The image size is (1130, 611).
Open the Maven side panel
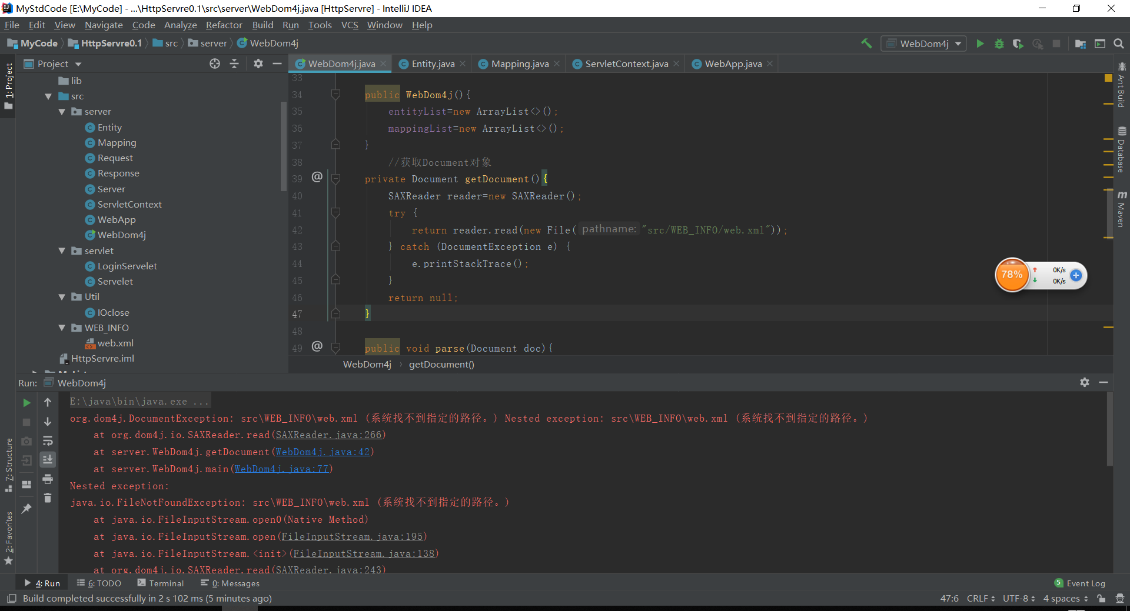coord(1121,209)
